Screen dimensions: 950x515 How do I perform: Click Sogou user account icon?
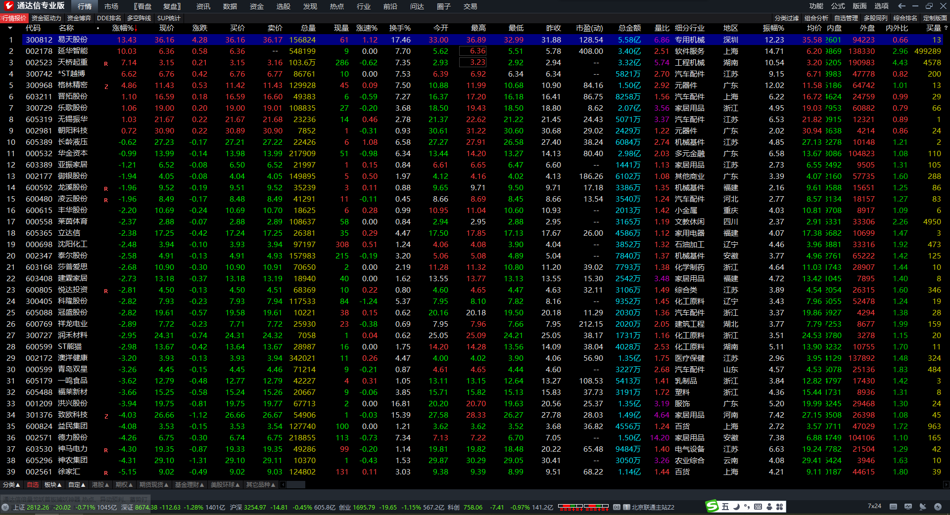pyautogui.click(x=769, y=507)
